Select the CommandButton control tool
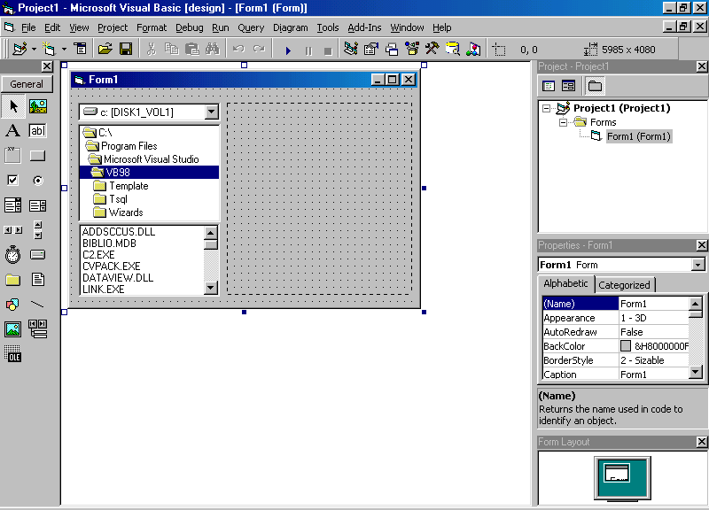This screenshot has height=510, width=709. 38,156
